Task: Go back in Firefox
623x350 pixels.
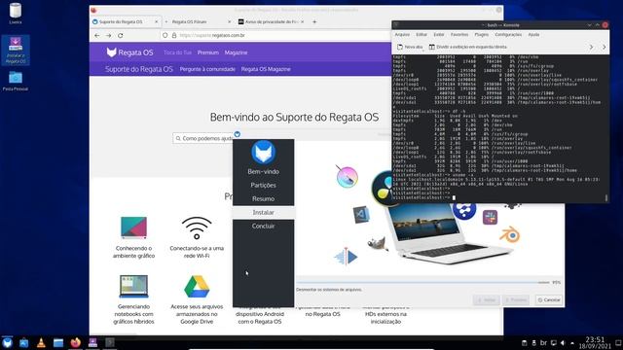Action: [x=97, y=35]
